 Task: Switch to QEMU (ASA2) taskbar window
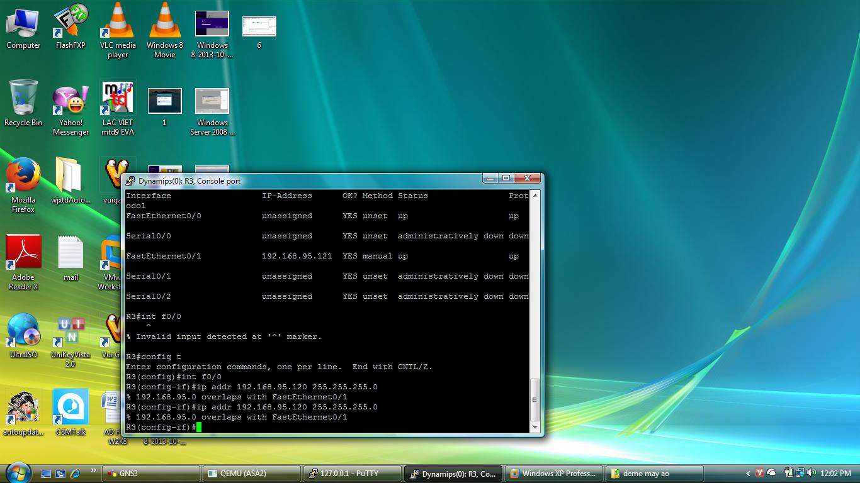point(252,474)
